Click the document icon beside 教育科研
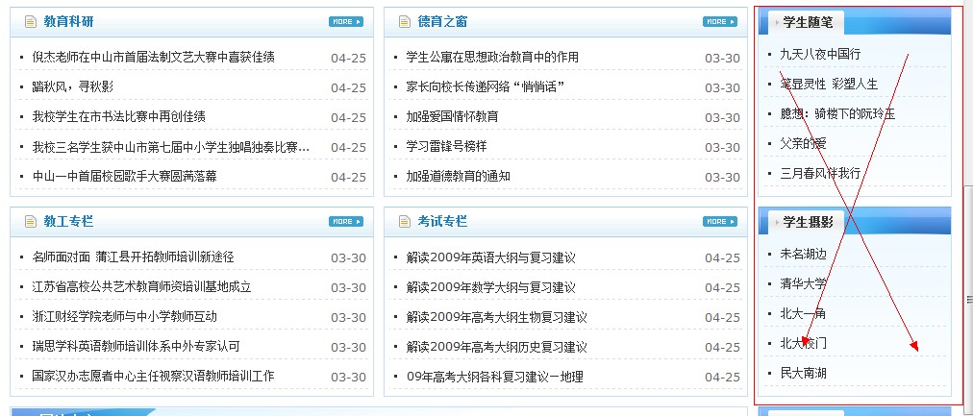The width and height of the screenshot is (973, 416). (30, 21)
